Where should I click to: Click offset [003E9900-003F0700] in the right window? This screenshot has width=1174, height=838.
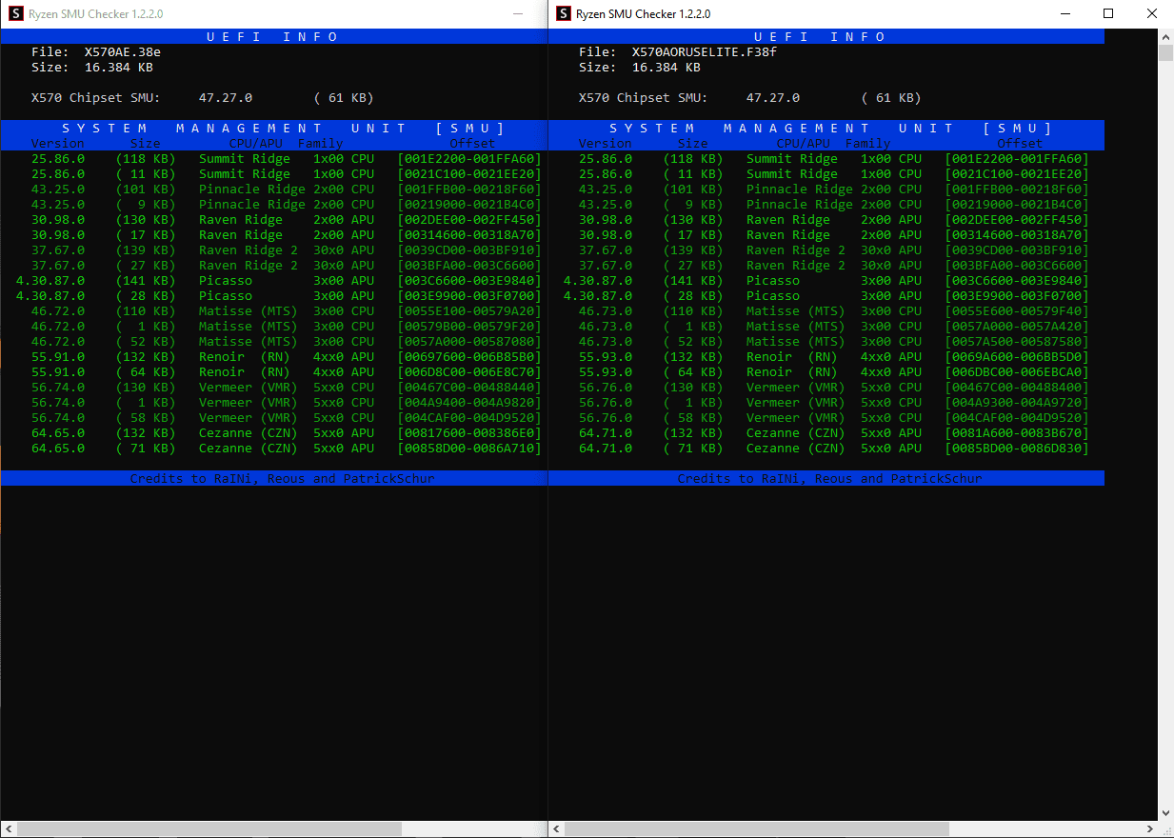1017,296
